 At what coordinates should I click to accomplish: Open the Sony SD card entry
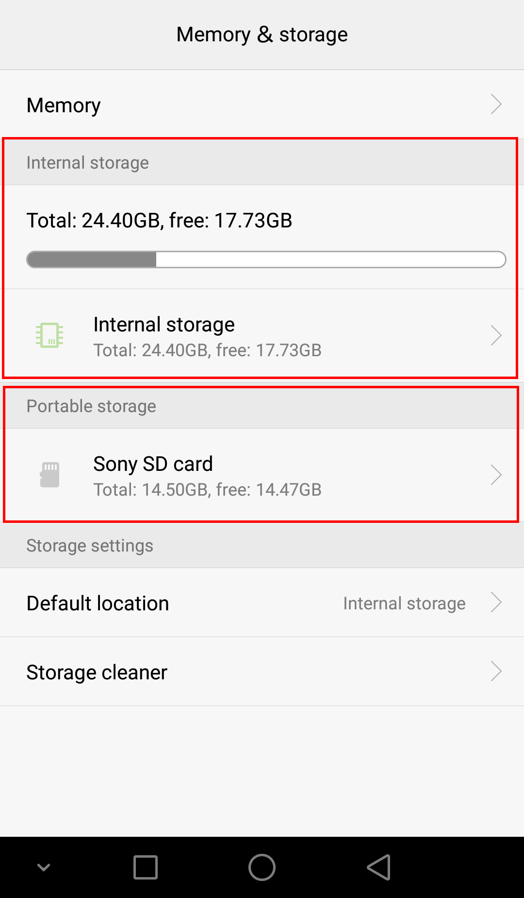[x=153, y=464]
